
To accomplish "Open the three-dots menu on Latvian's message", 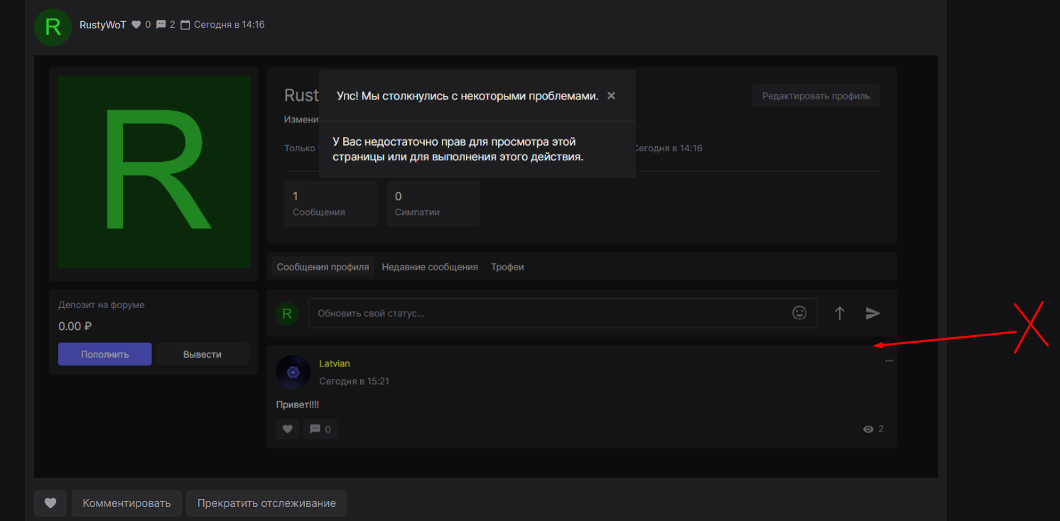I will pos(889,361).
